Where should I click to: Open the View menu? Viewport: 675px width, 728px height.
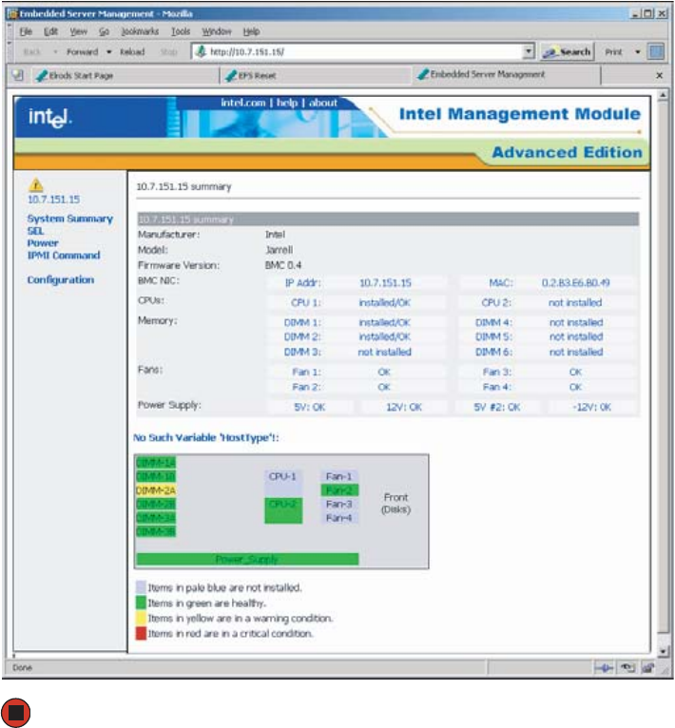pyautogui.click(x=79, y=31)
